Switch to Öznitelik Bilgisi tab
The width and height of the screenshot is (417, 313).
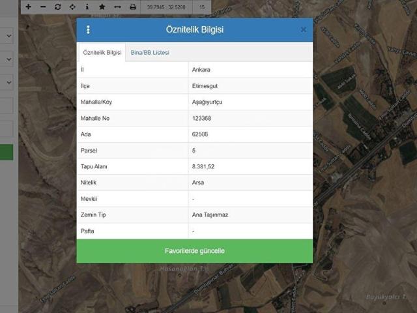tap(102, 52)
